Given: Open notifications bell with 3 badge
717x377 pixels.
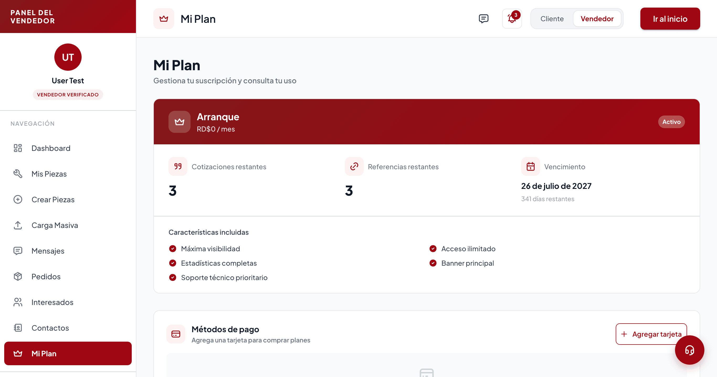Looking at the screenshot, I should 512,19.
